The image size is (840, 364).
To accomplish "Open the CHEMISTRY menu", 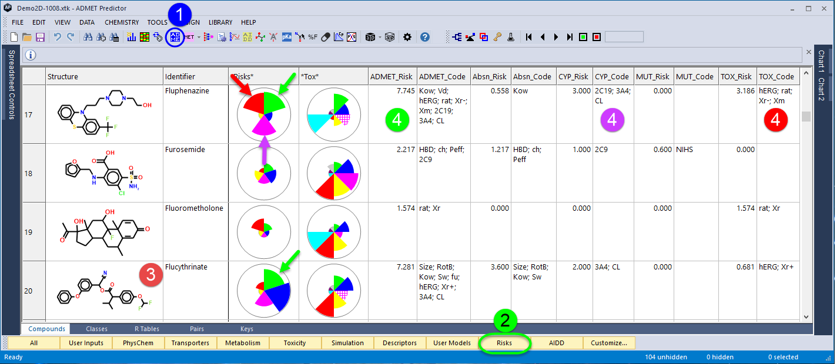I will (122, 22).
